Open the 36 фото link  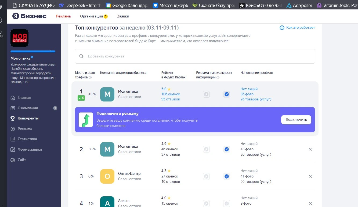(247, 94)
